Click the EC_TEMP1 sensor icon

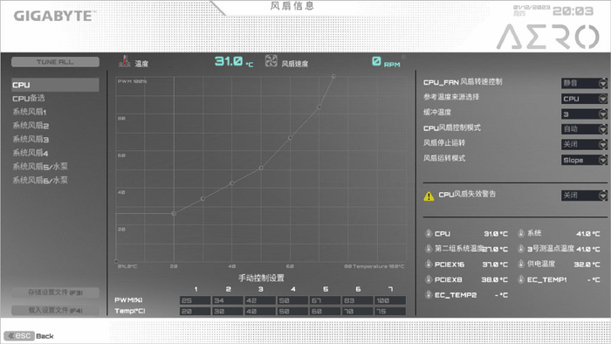tap(520, 279)
